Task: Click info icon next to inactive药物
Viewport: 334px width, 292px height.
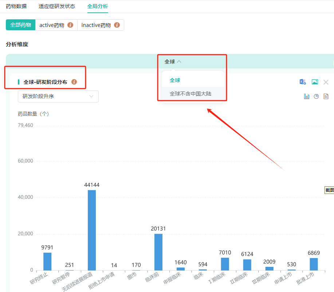Action: pos(117,25)
